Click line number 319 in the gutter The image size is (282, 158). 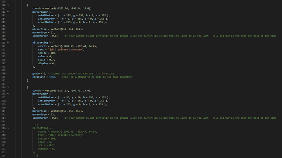[x=3, y=36]
